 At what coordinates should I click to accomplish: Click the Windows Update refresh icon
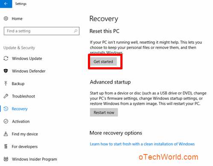(6, 58)
